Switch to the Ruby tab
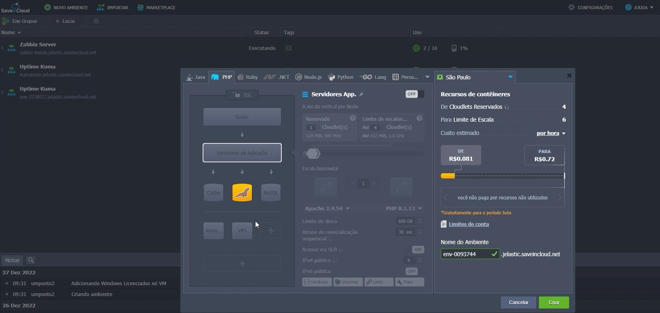 (x=248, y=77)
